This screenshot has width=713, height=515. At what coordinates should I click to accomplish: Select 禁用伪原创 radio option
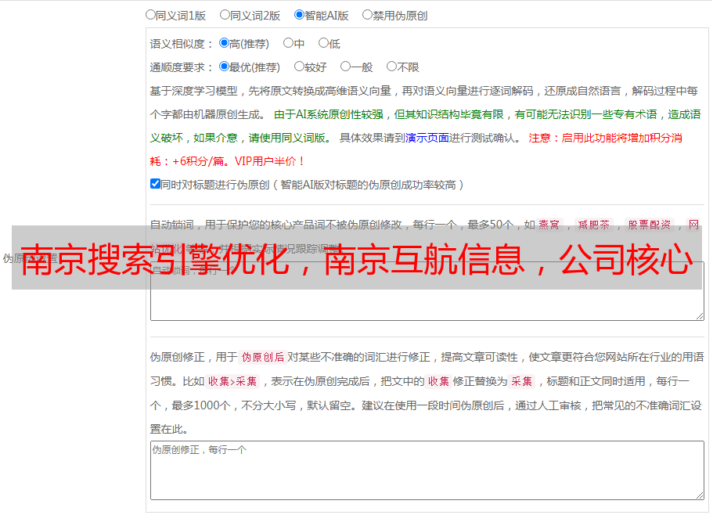point(367,15)
